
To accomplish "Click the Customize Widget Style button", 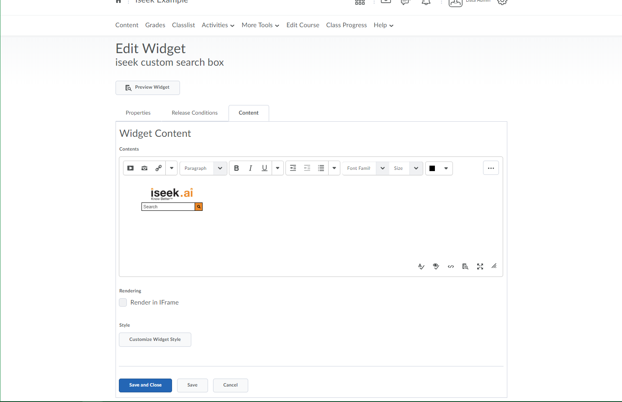I will point(155,340).
